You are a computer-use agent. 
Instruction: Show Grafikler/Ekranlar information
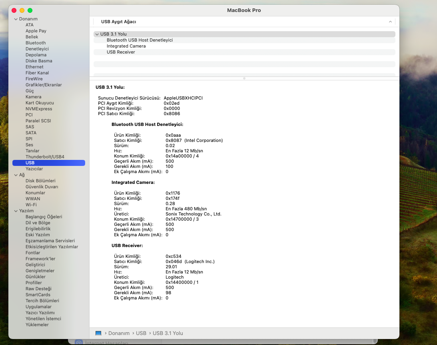click(44, 85)
